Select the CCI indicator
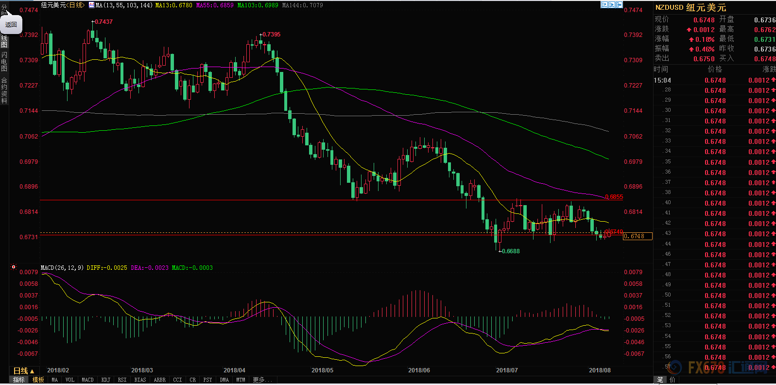Viewport: 776px width, 385px height. (177, 380)
